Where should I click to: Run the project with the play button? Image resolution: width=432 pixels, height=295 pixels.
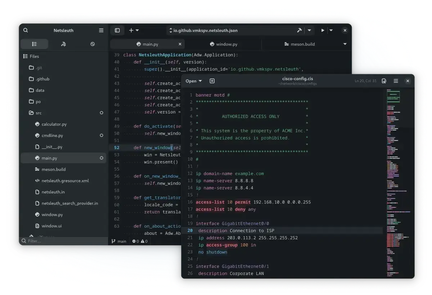click(x=323, y=30)
